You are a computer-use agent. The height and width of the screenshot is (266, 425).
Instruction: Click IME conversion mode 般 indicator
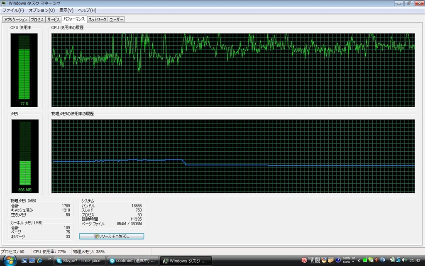pyautogui.click(x=318, y=261)
